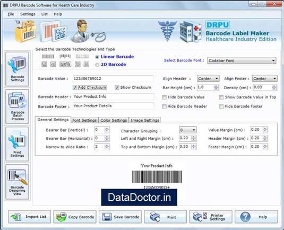This screenshot has width=284, height=230.
Task: Open the Settings menu
Action: (28, 14)
